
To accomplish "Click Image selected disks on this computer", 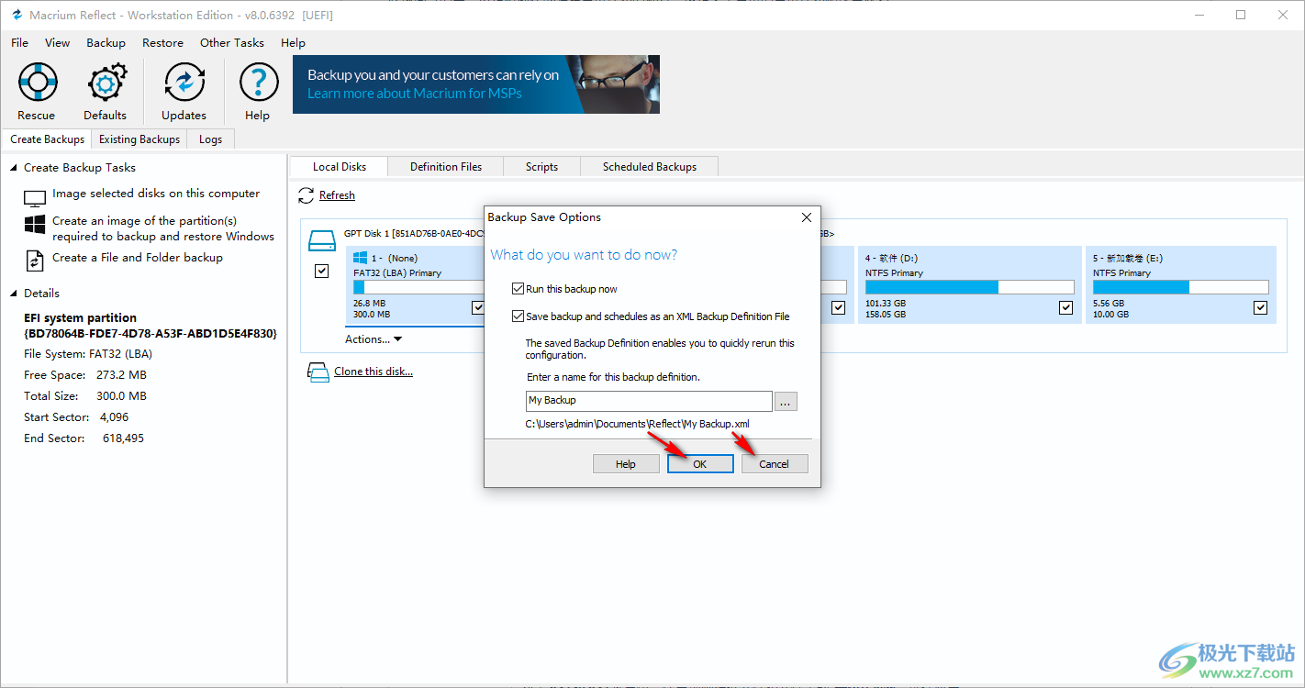I will [x=156, y=194].
